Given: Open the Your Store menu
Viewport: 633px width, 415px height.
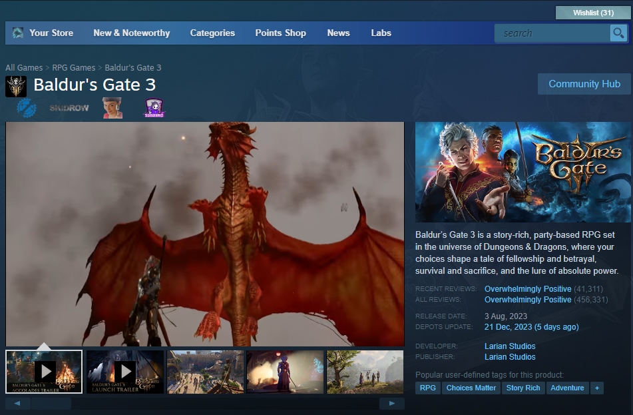Looking at the screenshot, I should click(51, 33).
